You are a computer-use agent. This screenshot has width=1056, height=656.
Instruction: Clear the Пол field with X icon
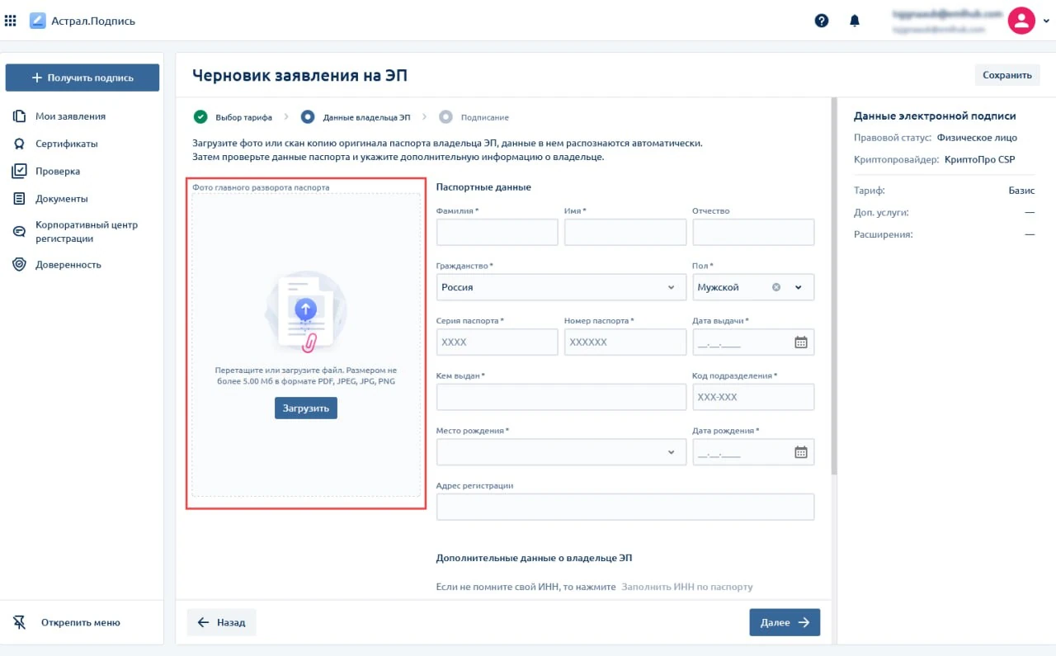[776, 287]
